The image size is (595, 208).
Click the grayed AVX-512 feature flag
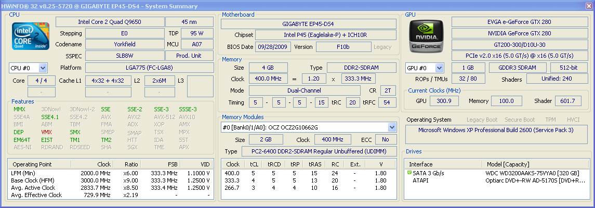[164, 118]
